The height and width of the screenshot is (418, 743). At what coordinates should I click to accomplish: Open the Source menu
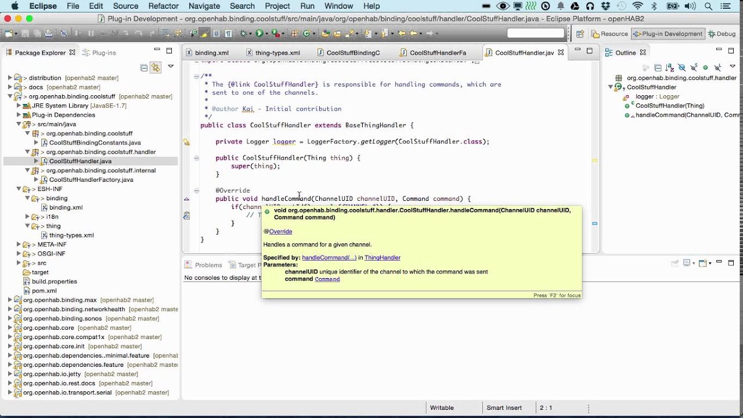[125, 6]
